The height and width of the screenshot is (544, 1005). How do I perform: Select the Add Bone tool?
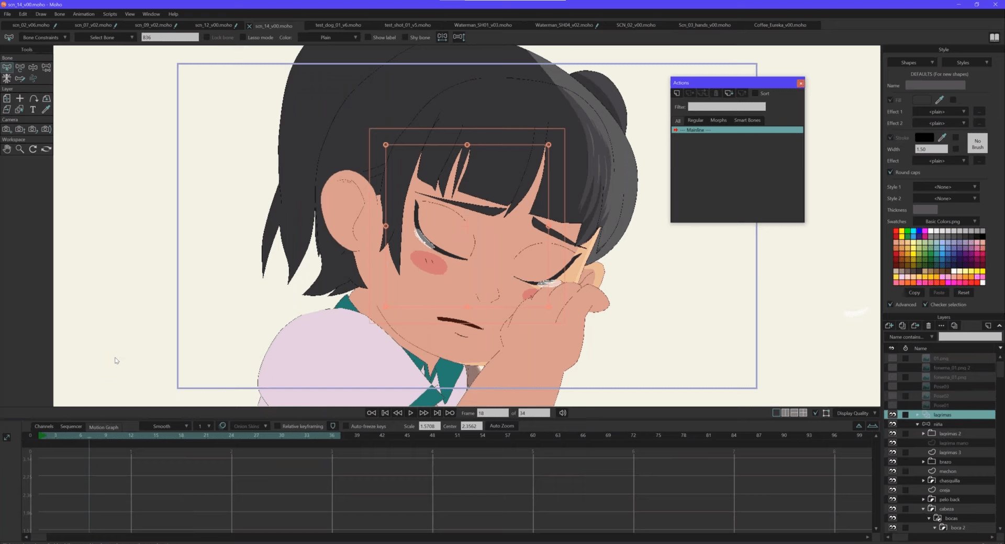coord(20,78)
